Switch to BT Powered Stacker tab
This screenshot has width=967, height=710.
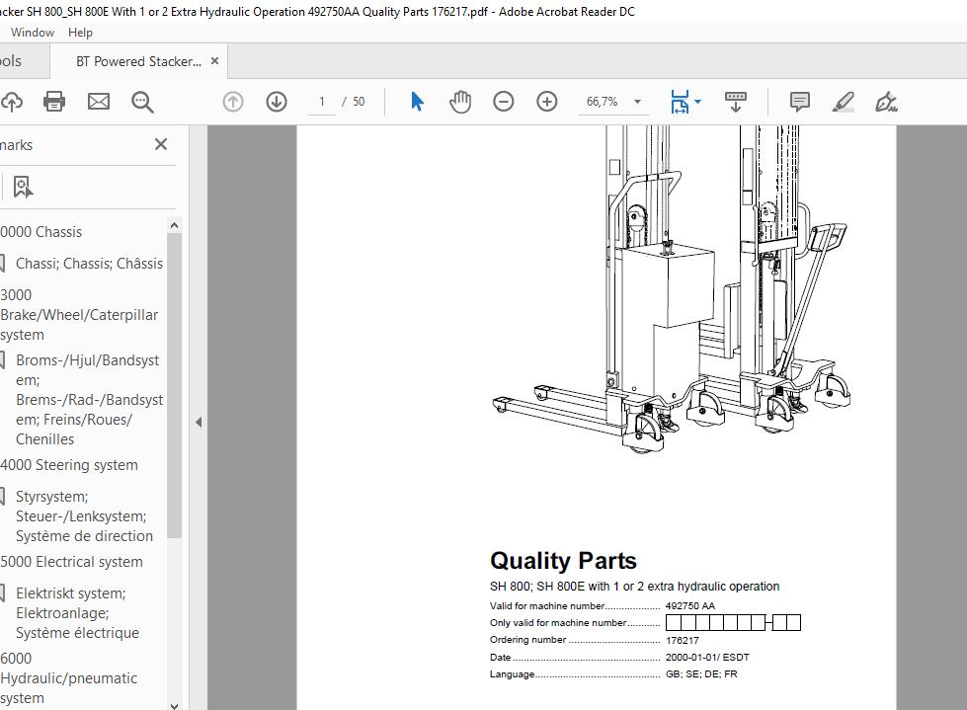coord(138,61)
